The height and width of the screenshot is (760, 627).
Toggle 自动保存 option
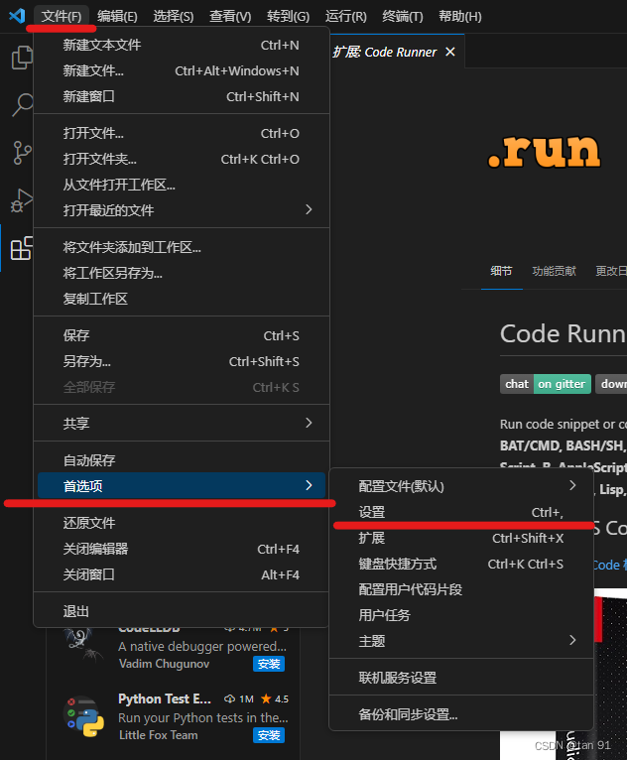pyautogui.click(x=182, y=460)
